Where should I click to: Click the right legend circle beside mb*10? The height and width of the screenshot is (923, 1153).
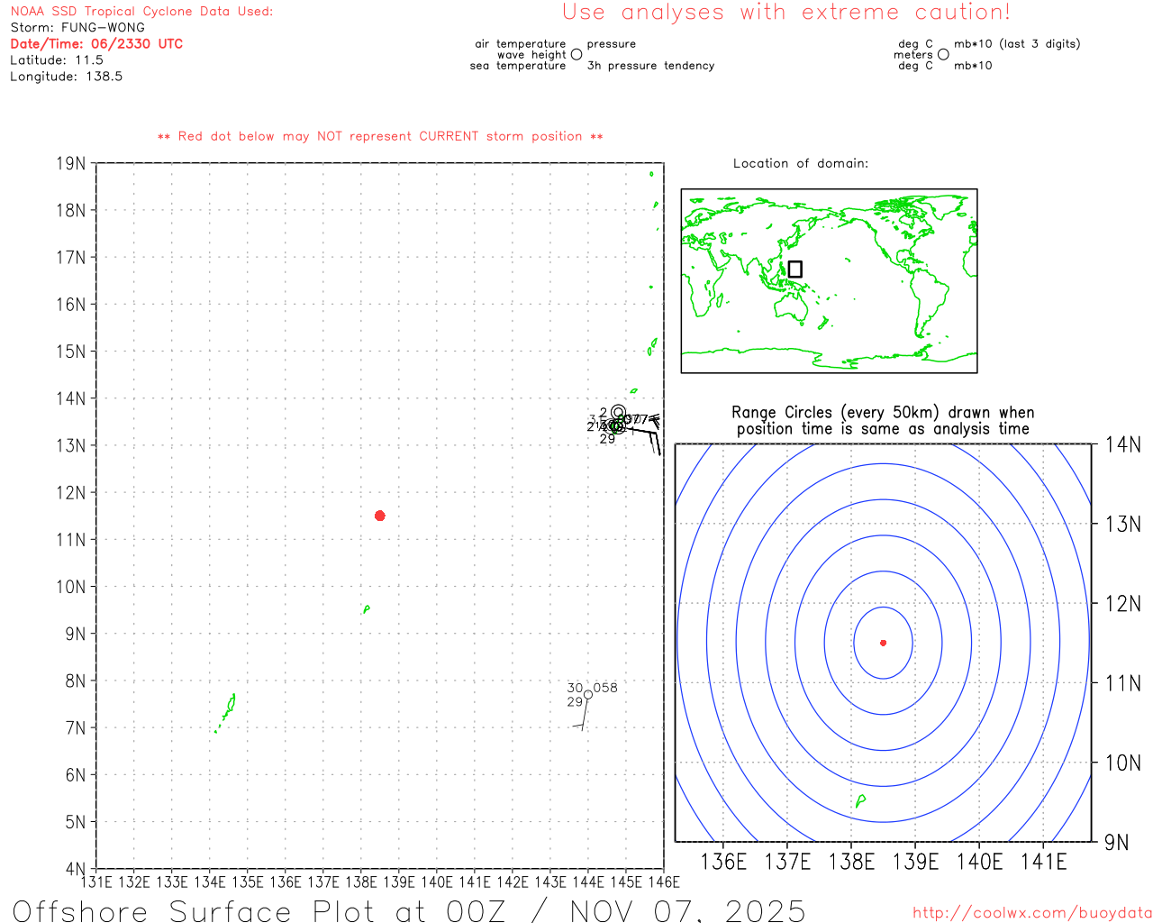pyautogui.click(x=943, y=55)
